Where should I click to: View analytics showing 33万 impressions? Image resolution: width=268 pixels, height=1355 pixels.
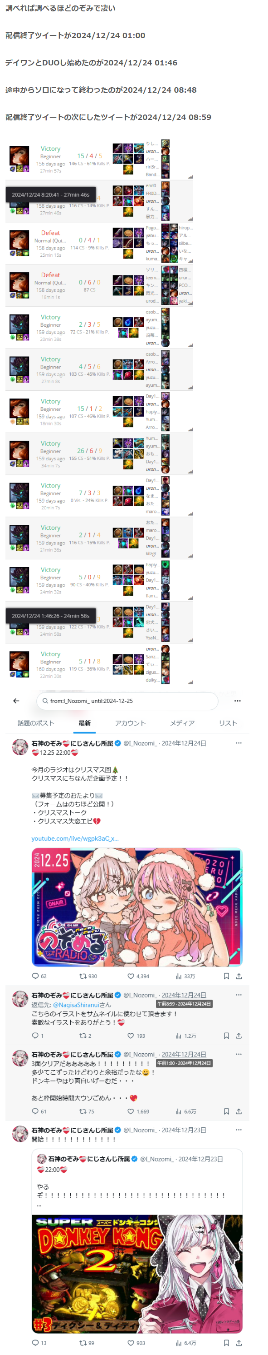(185, 976)
